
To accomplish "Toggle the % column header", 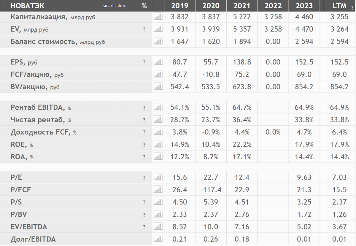I will (x=144, y=6).
